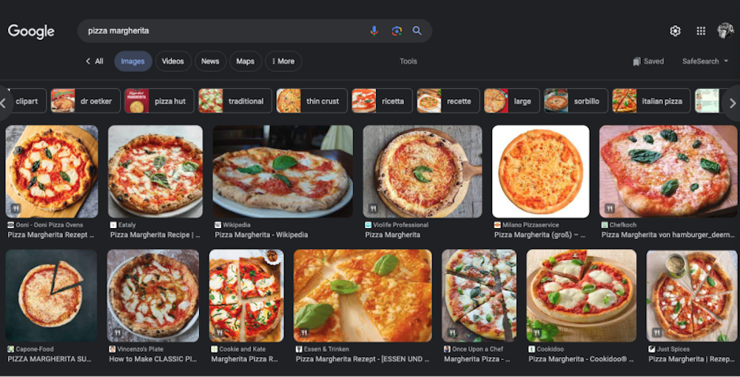The width and height of the screenshot is (740, 377).
Task: Open Google Lens image search
Action: point(397,30)
